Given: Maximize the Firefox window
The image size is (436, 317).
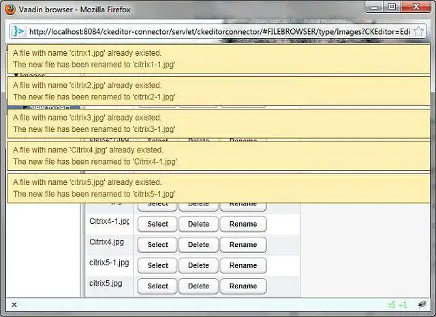Looking at the screenshot, I should 392,7.
